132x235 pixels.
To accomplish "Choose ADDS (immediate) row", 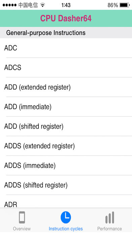I will pos(66,165).
